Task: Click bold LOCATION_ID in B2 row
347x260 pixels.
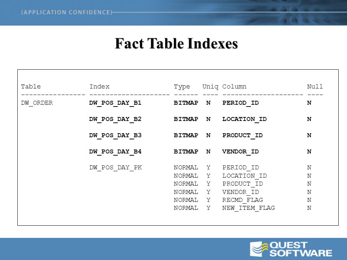Action: (245, 119)
